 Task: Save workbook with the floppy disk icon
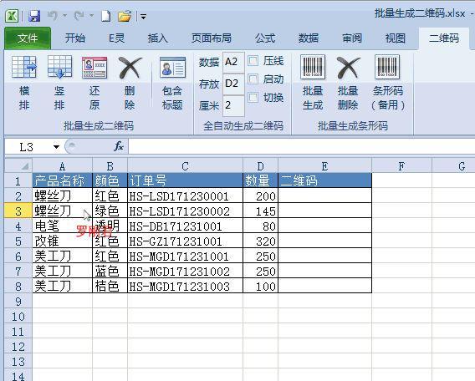coord(34,16)
